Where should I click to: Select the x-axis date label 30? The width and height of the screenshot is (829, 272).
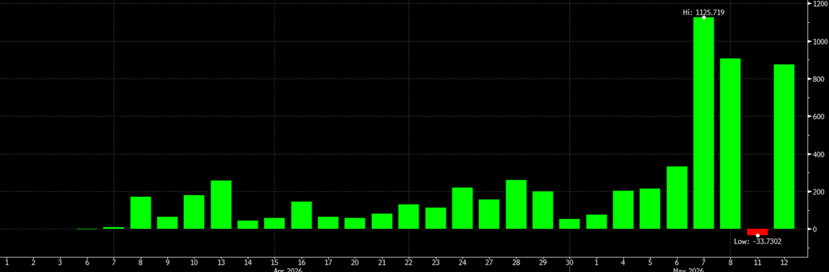pos(570,262)
